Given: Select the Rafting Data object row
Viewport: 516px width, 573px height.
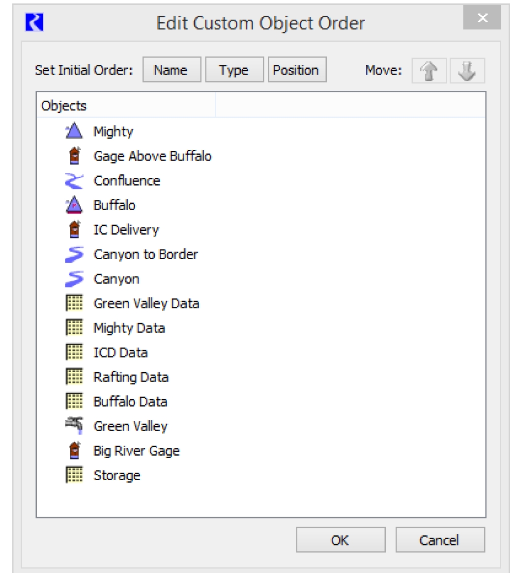Looking at the screenshot, I should (131, 377).
